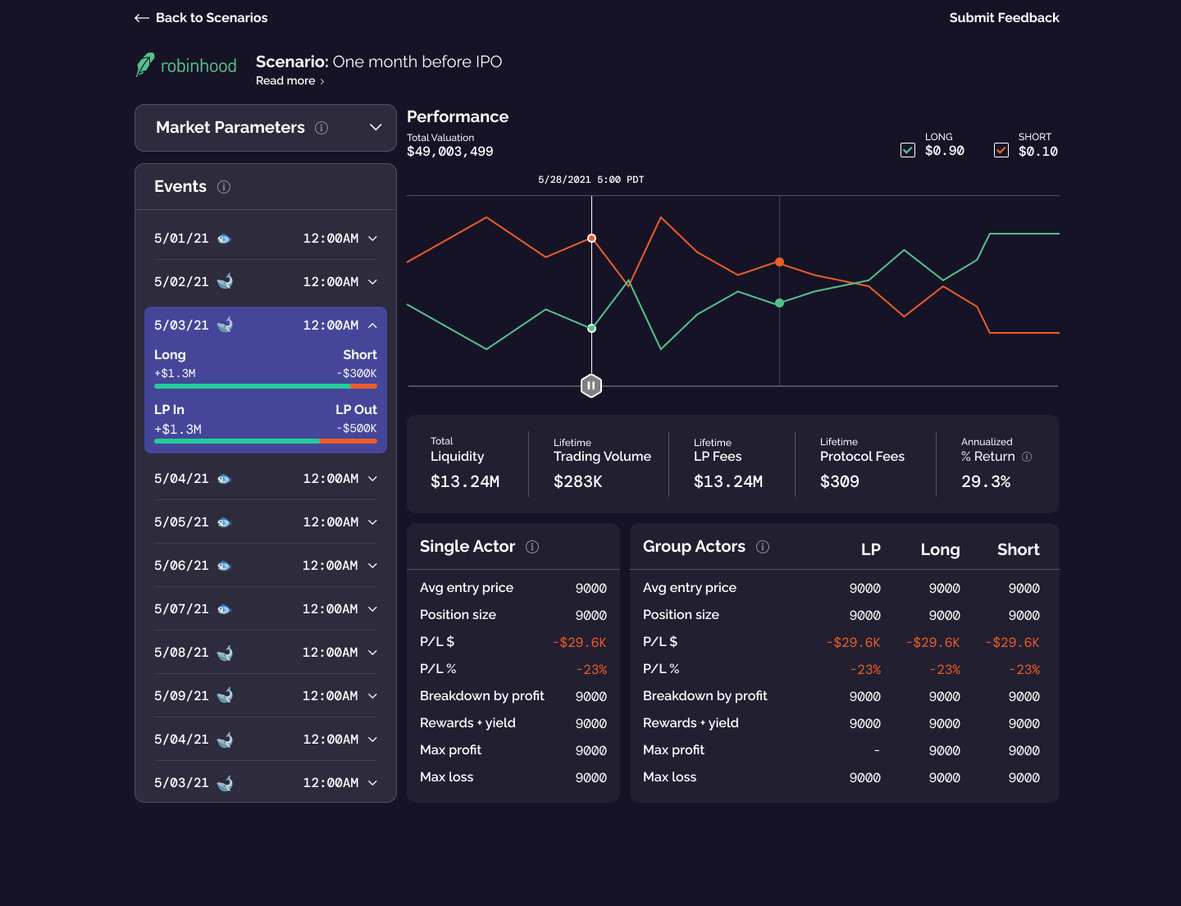Click the whale icon on the 5/08/21 event
Screen dimensions: 1181x906
(x=225, y=653)
